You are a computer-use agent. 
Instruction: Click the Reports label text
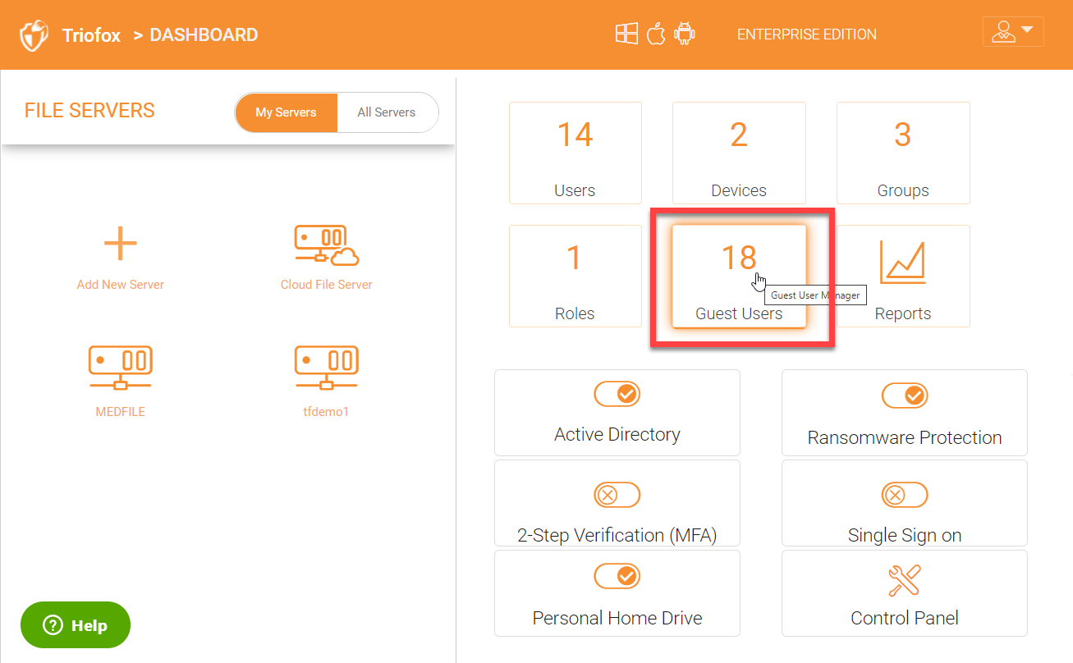click(903, 313)
